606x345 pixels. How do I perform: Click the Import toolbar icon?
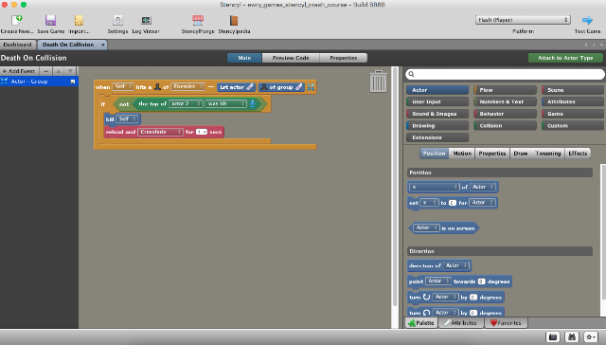coord(79,20)
